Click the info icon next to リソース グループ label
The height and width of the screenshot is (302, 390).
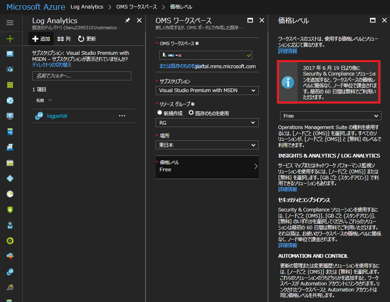[x=193, y=104]
